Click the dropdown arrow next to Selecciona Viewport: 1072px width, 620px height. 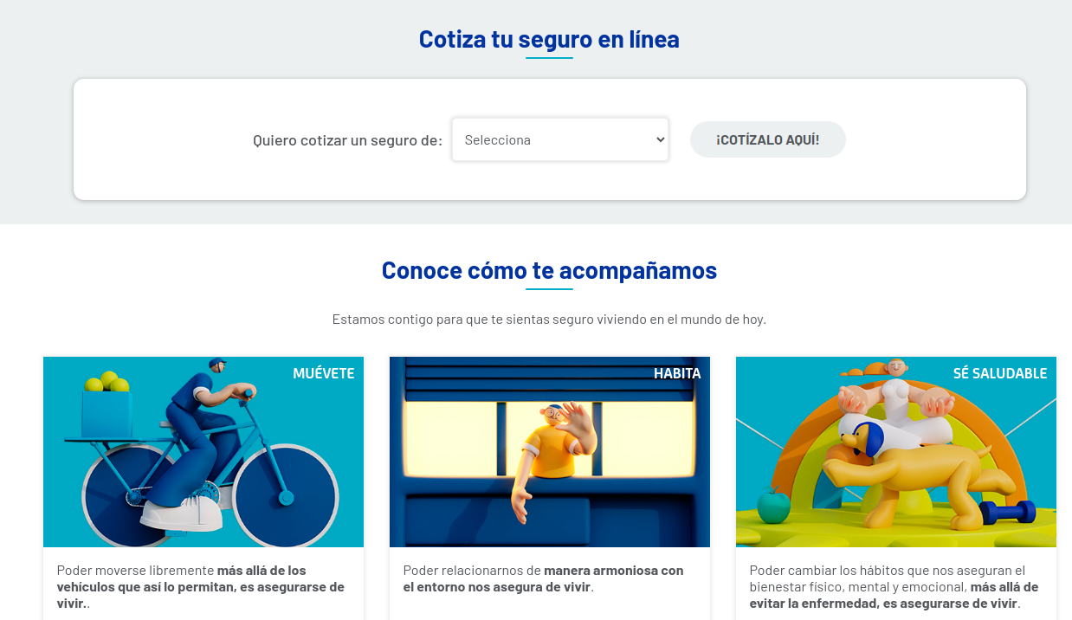point(661,139)
